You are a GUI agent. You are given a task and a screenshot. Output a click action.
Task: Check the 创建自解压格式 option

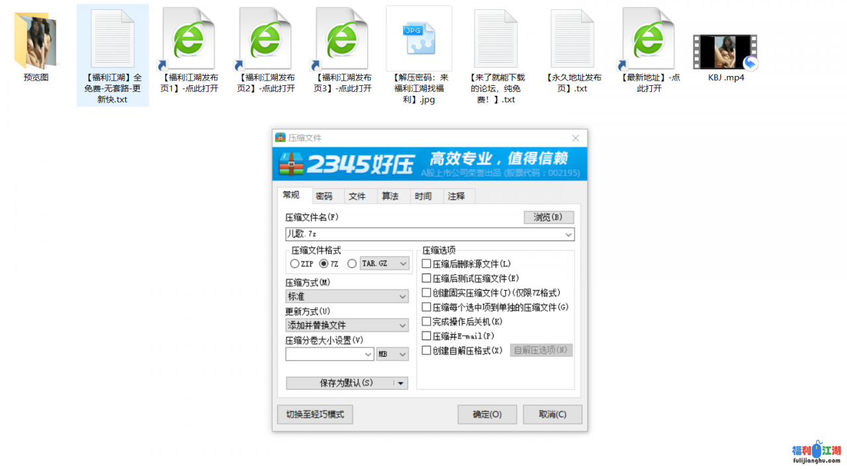click(x=427, y=351)
